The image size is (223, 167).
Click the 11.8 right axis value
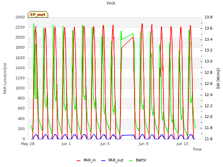pyautogui.click(x=208, y=128)
